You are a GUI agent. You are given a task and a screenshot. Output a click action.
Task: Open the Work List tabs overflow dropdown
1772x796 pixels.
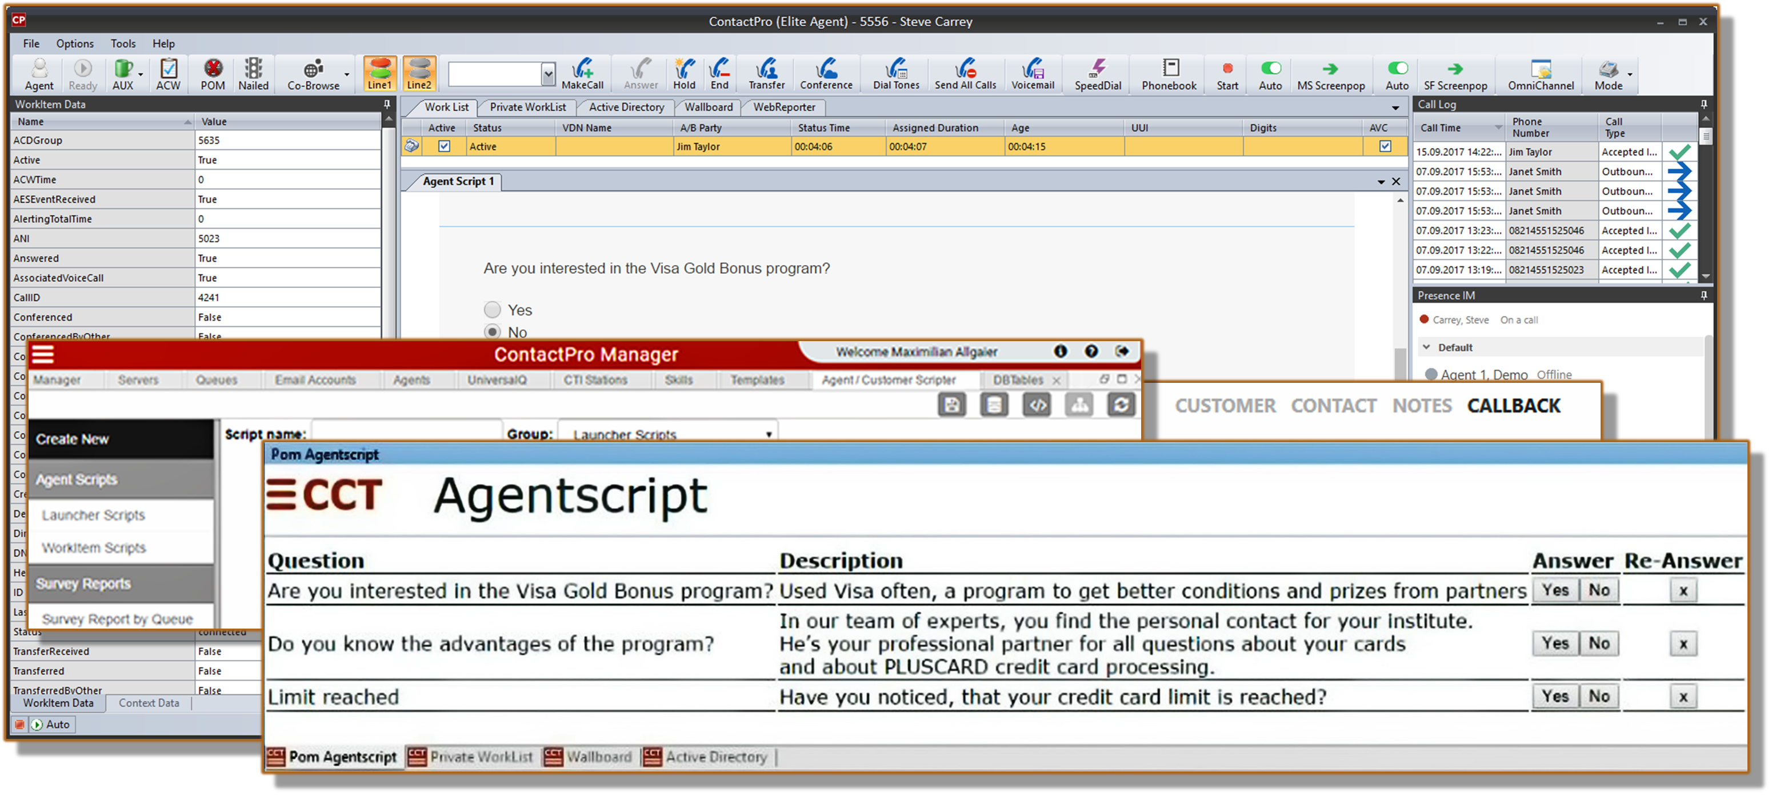tap(1396, 108)
